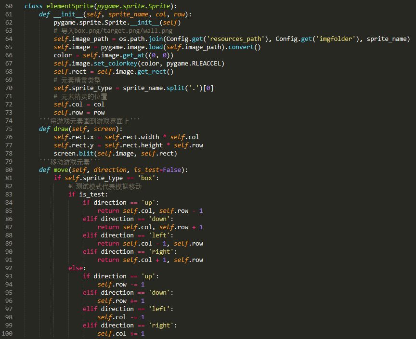Click the draw method name on line 75

click(x=60, y=129)
